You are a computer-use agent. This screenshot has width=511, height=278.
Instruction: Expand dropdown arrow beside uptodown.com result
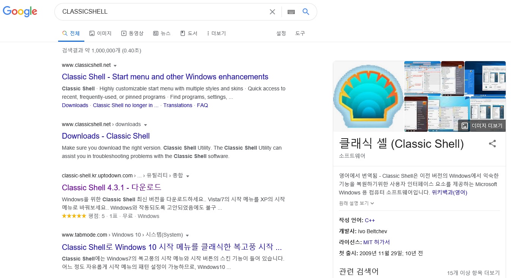coord(188,176)
